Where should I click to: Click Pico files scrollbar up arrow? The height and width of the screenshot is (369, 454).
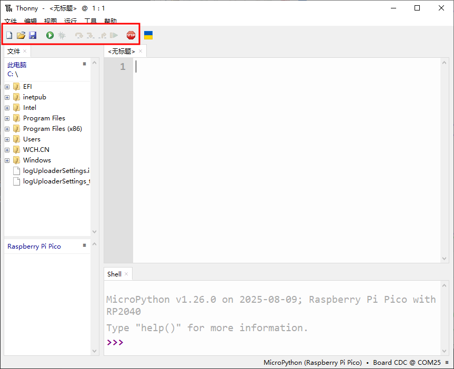tap(94, 244)
